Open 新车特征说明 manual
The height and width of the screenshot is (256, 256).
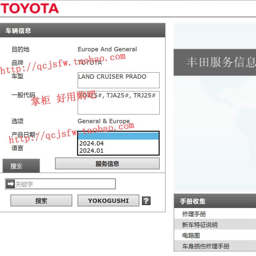tap(200, 225)
